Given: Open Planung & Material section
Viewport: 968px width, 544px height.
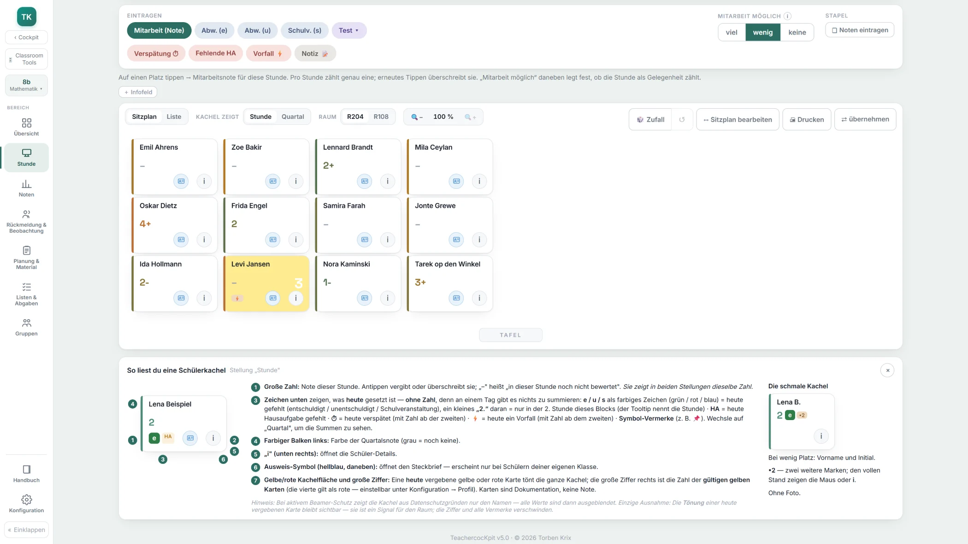Looking at the screenshot, I should pyautogui.click(x=26, y=257).
